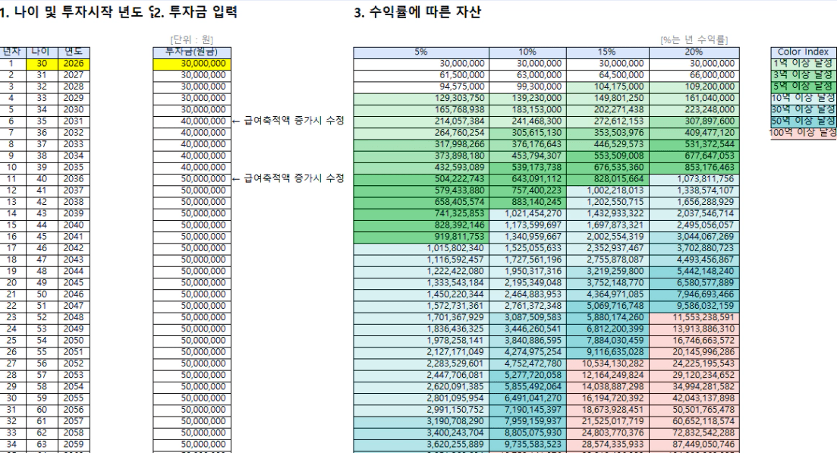Select the 5% return column header
The width and height of the screenshot is (837, 453).
pos(421,52)
